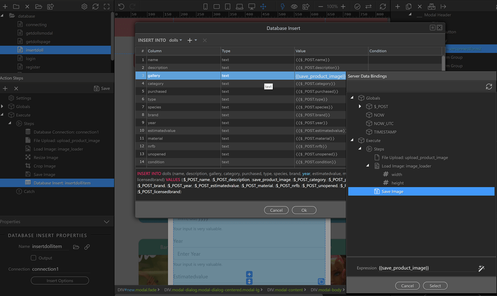Click the zoom in plus icon
Viewport: 497px width, 296px height.
click(343, 7)
